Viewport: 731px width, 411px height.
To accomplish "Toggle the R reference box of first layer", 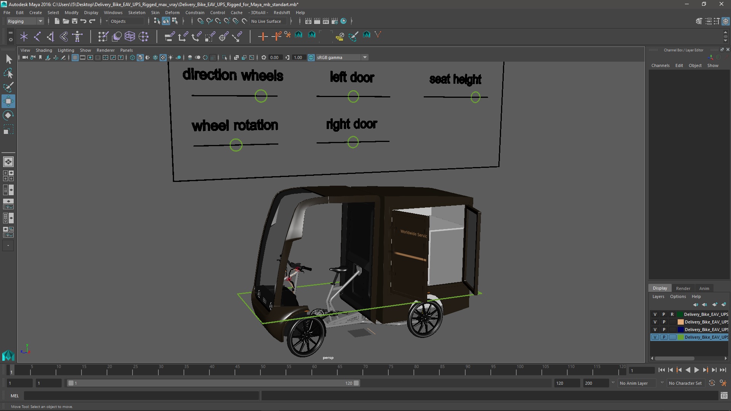I will 672,314.
